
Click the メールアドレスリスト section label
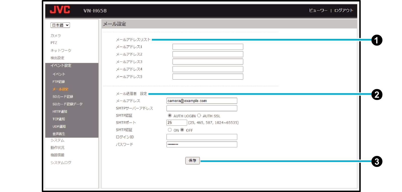[x=133, y=40]
